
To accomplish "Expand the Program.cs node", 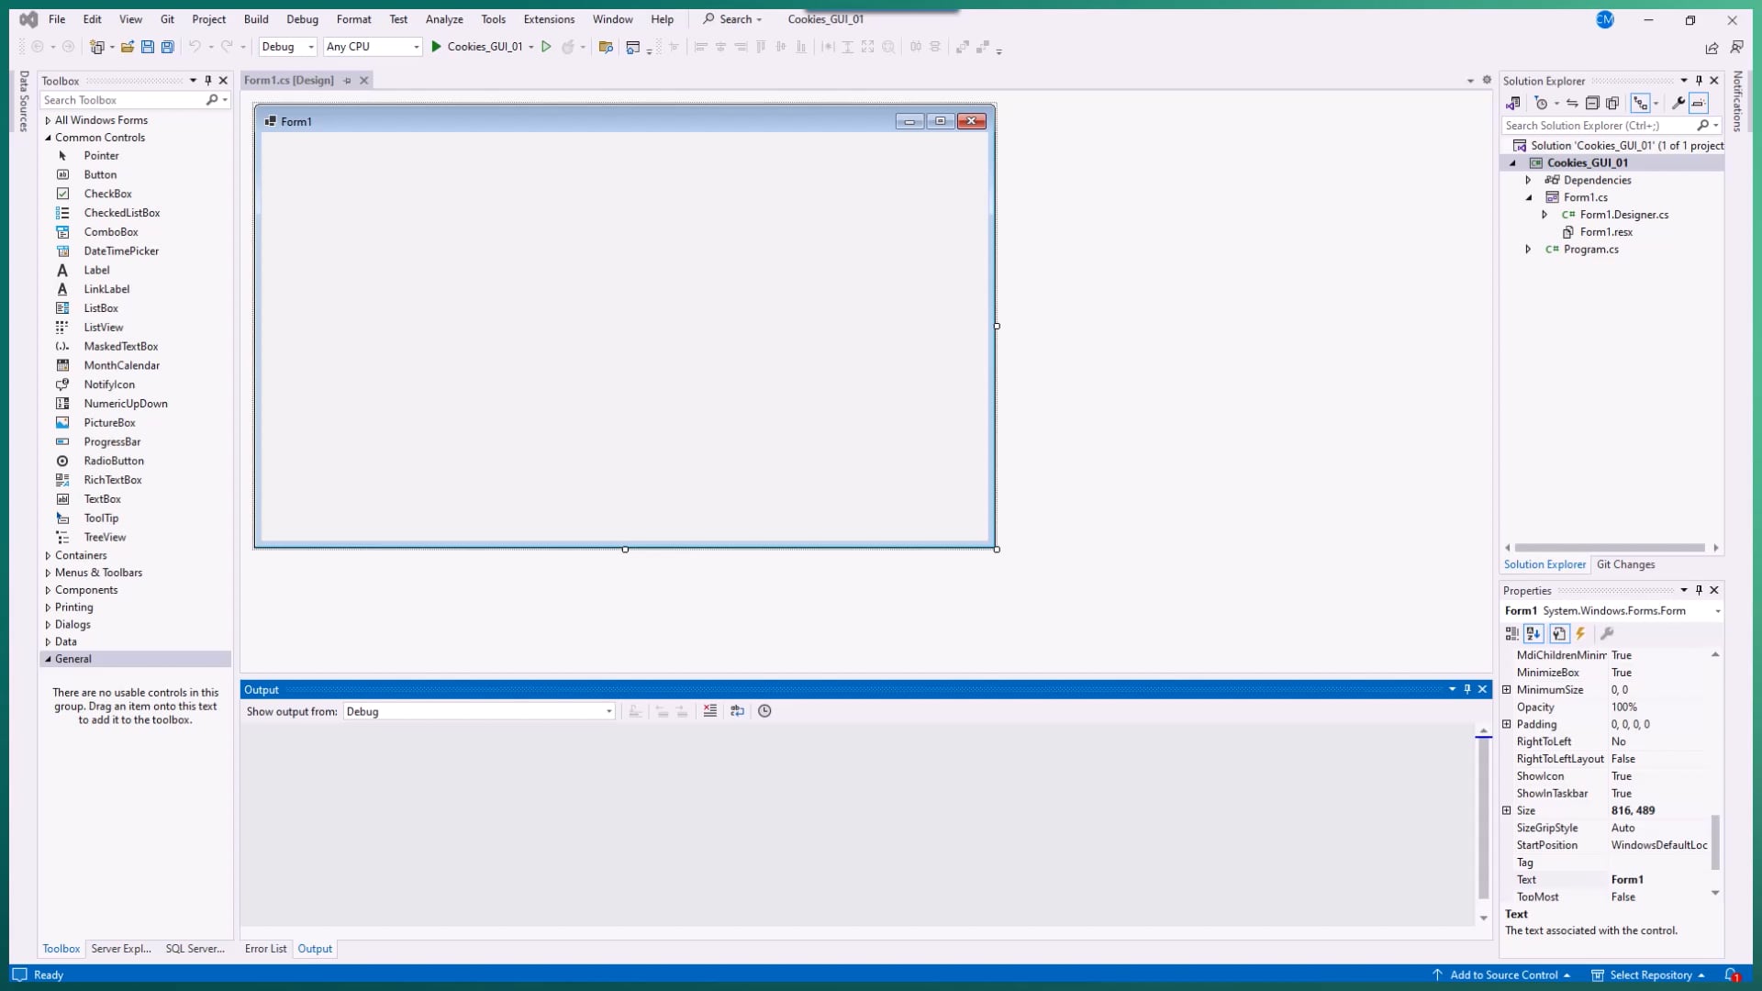I will [1527, 249].
